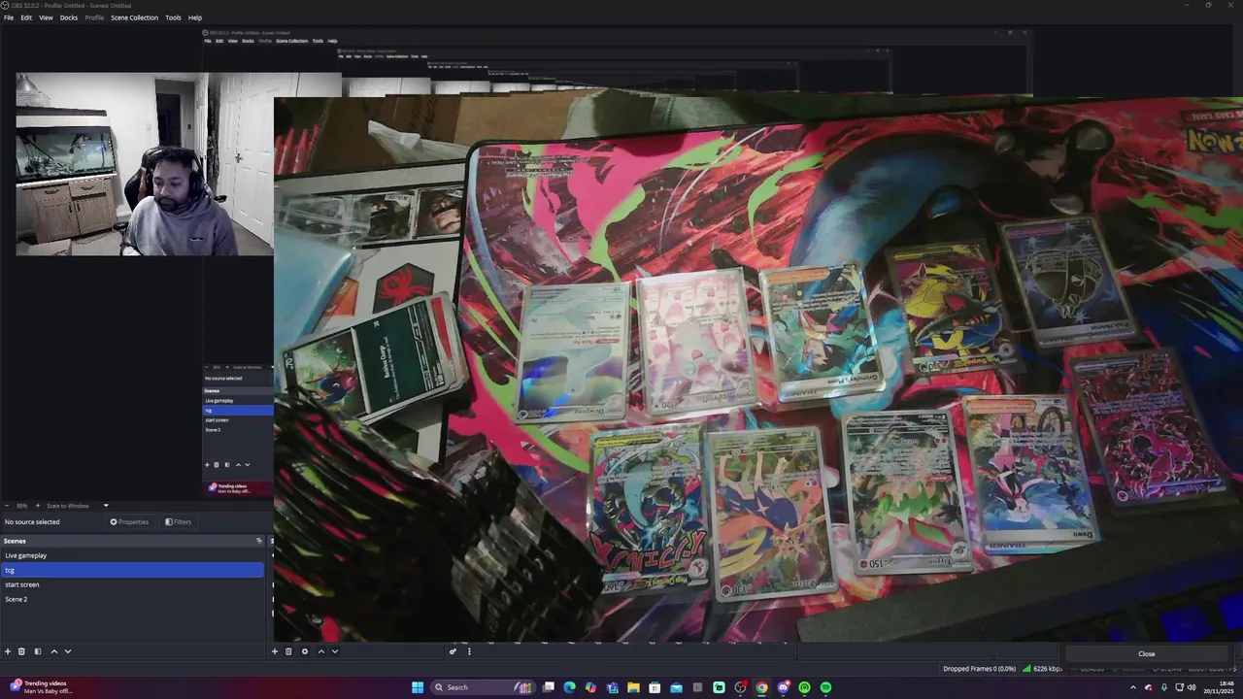
Task: Open the Scale to Window preview dropdown
Action: click(106, 506)
